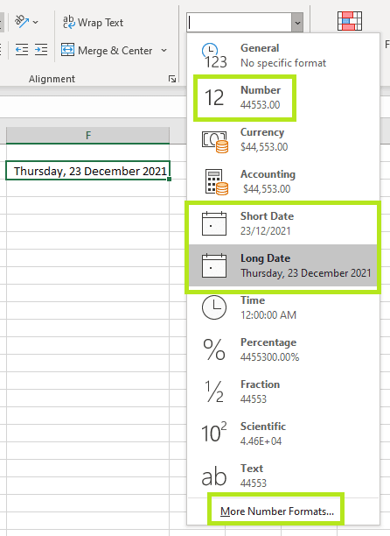Select the General format clock icon

(x=214, y=56)
